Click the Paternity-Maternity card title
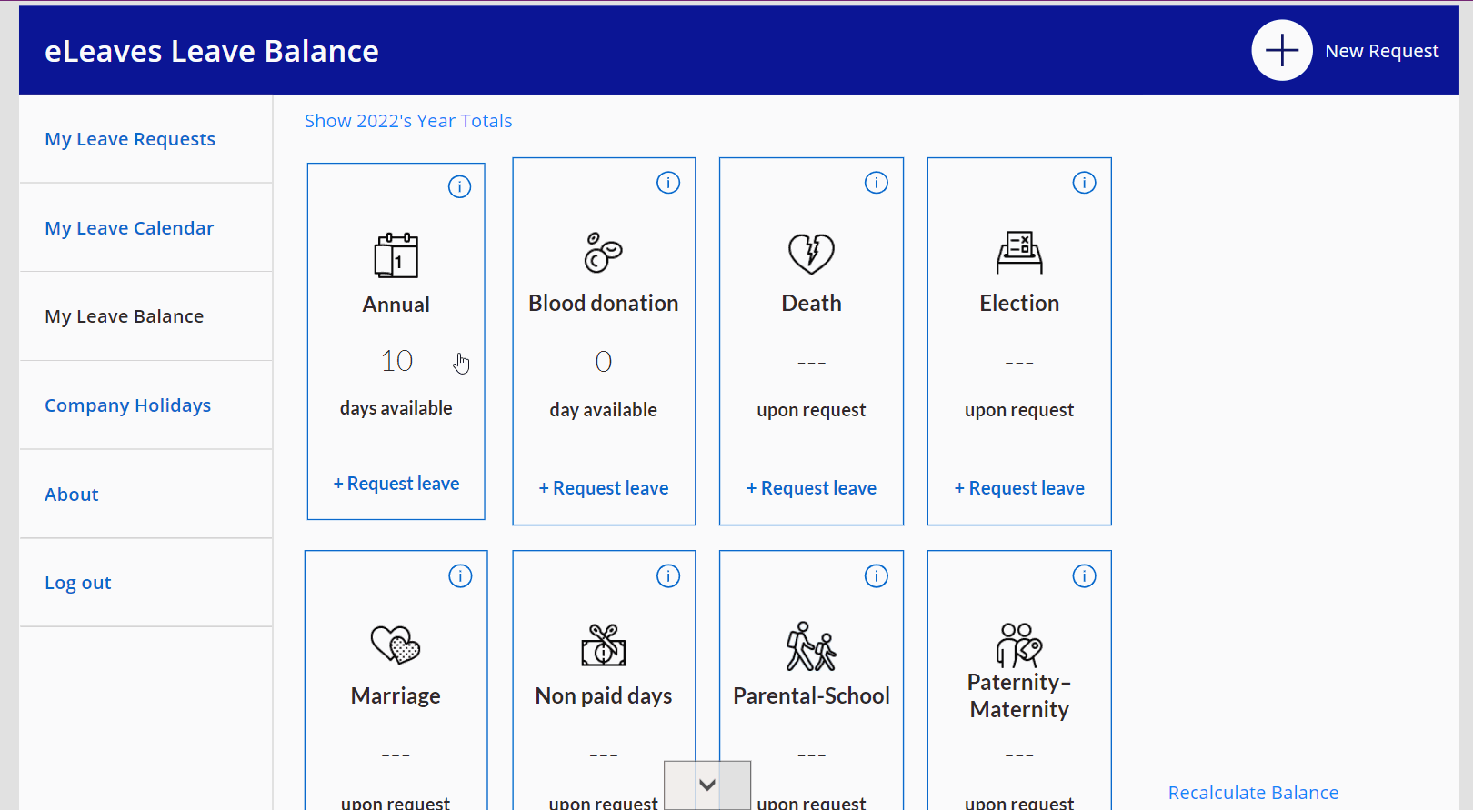This screenshot has height=810, width=1473. (x=1019, y=695)
